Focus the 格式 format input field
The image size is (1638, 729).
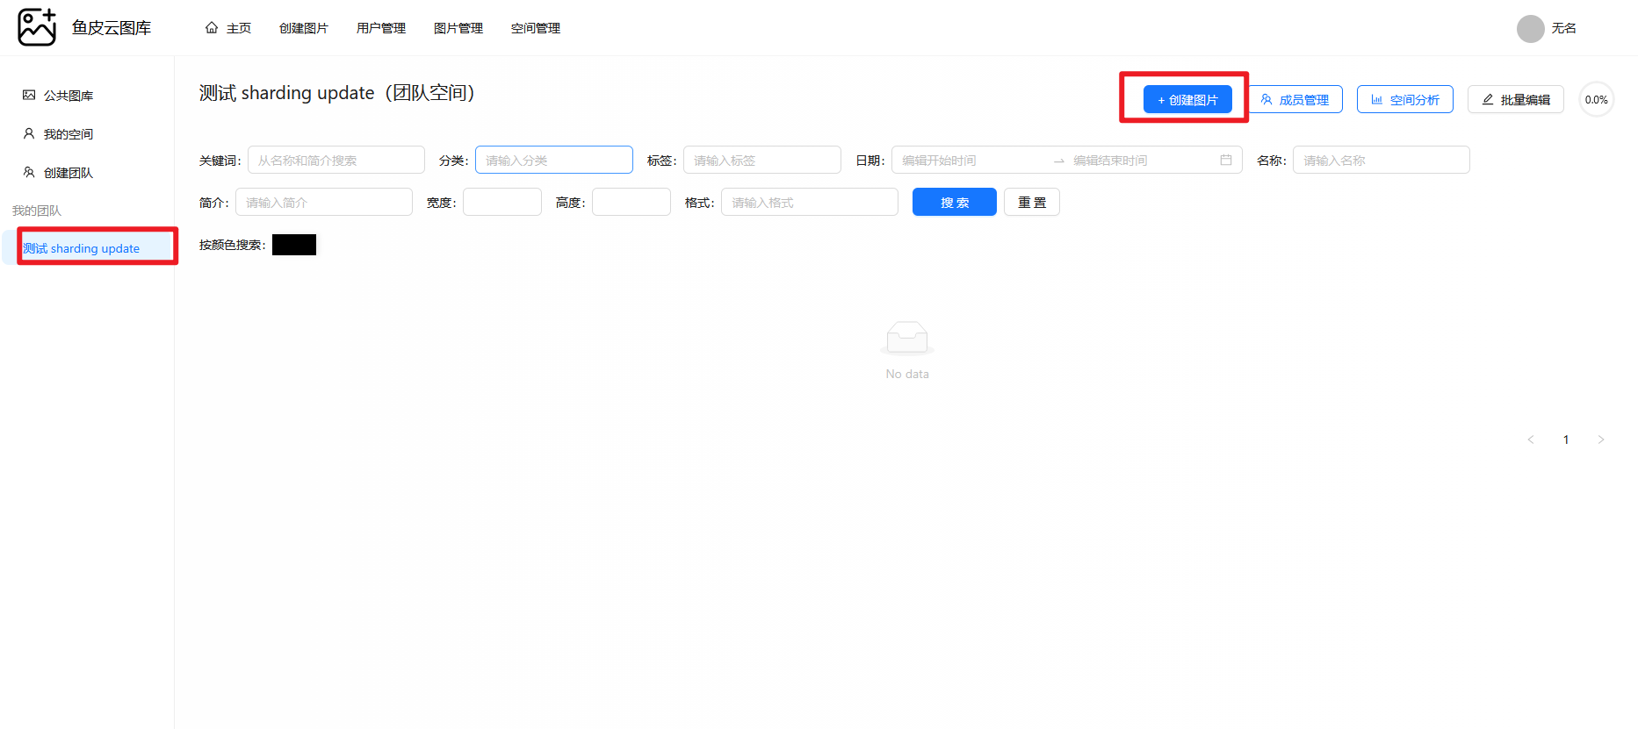point(810,202)
